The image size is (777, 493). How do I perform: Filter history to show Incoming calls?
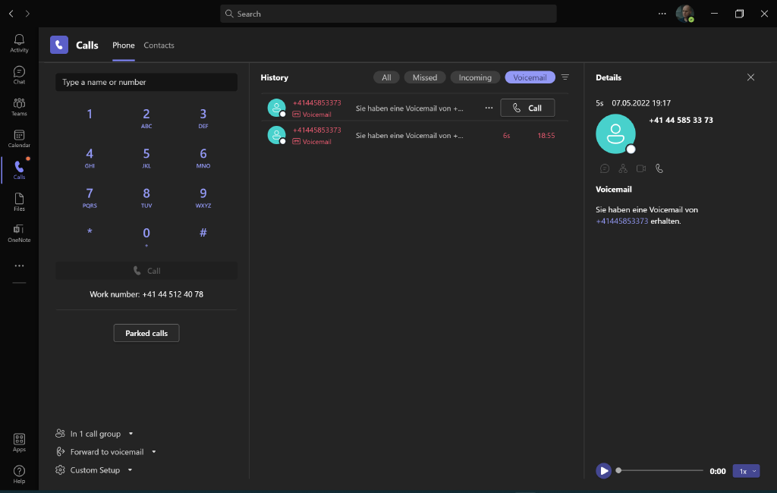pyautogui.click(x=474, y=77)
